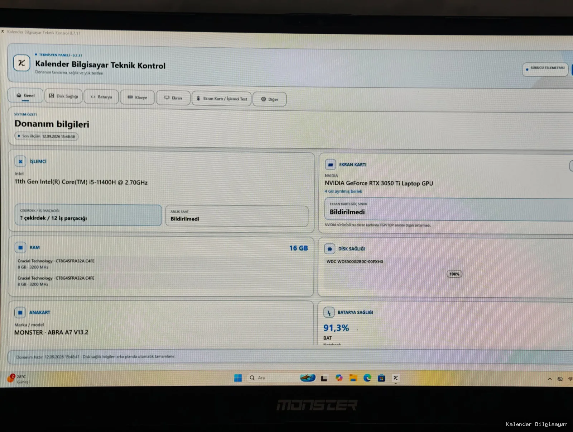Click the WDC WDS500G2B0C disk name

click(355, 262)
